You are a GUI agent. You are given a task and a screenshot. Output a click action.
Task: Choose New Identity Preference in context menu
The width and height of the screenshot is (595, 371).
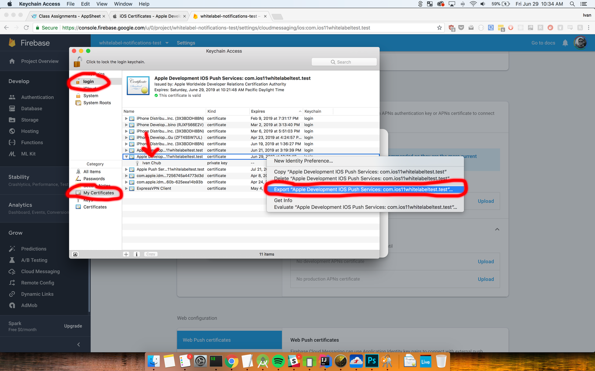[365, 161]
